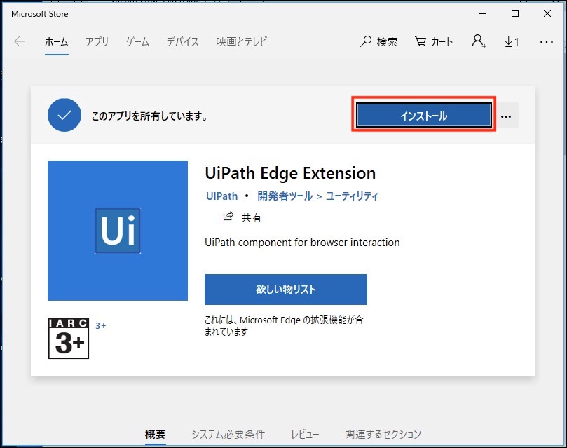Open the top-right ellipsis menu

(x=547, y=42)
